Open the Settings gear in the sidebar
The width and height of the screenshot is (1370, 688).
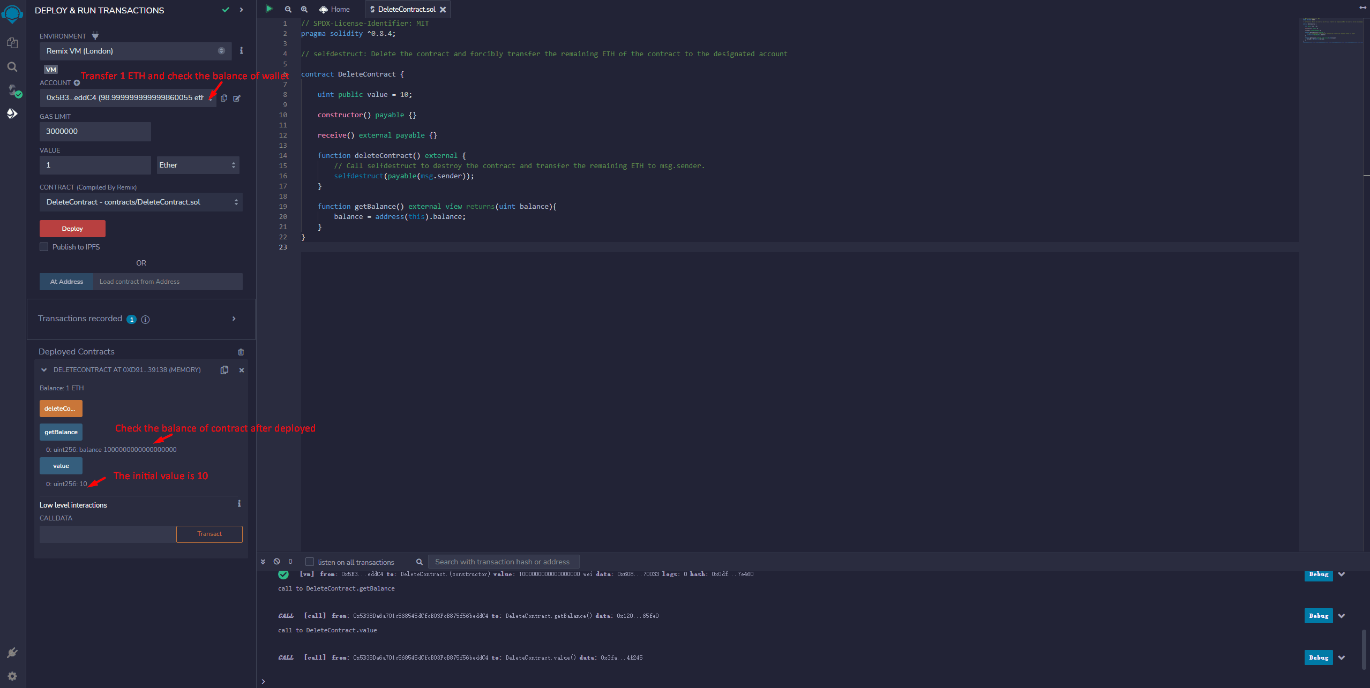point(12,676)
